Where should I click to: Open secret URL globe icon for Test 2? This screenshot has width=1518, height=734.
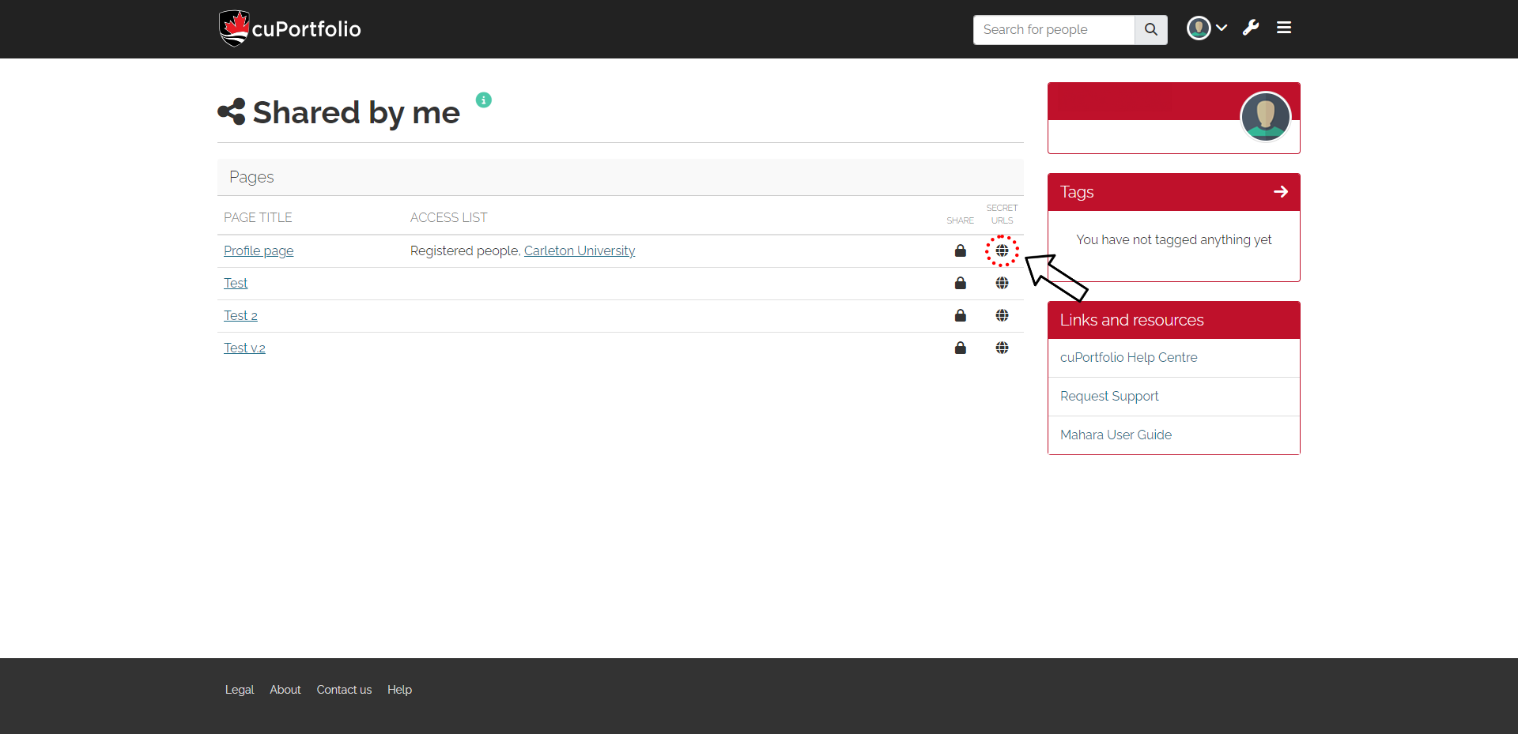coord(1002,315)
